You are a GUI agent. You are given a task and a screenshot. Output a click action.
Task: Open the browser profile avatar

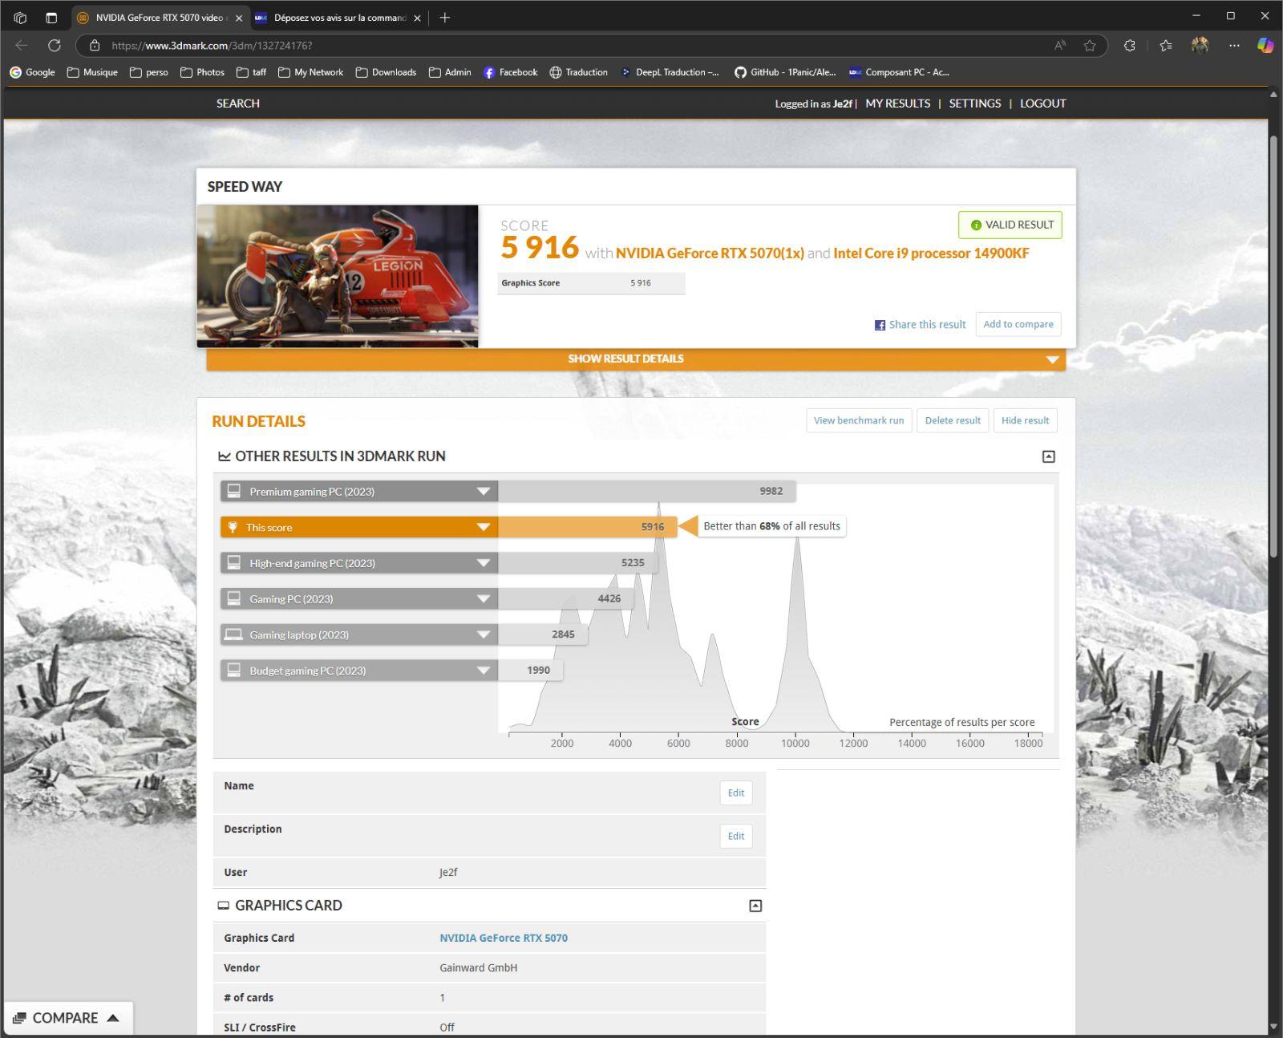tap(1200, 46)
